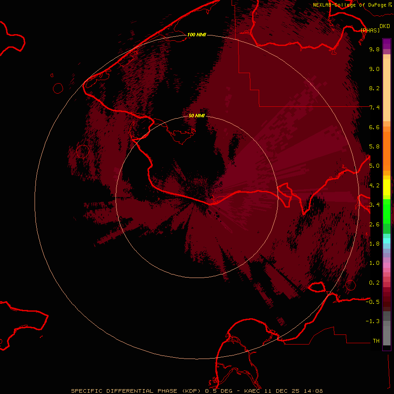Click the "[PHAS]" legend unit label
The width and height of the screenshot is (394, 394).
(x=370, y=30)
